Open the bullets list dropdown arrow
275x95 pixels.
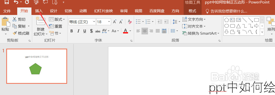coord(143,22)
